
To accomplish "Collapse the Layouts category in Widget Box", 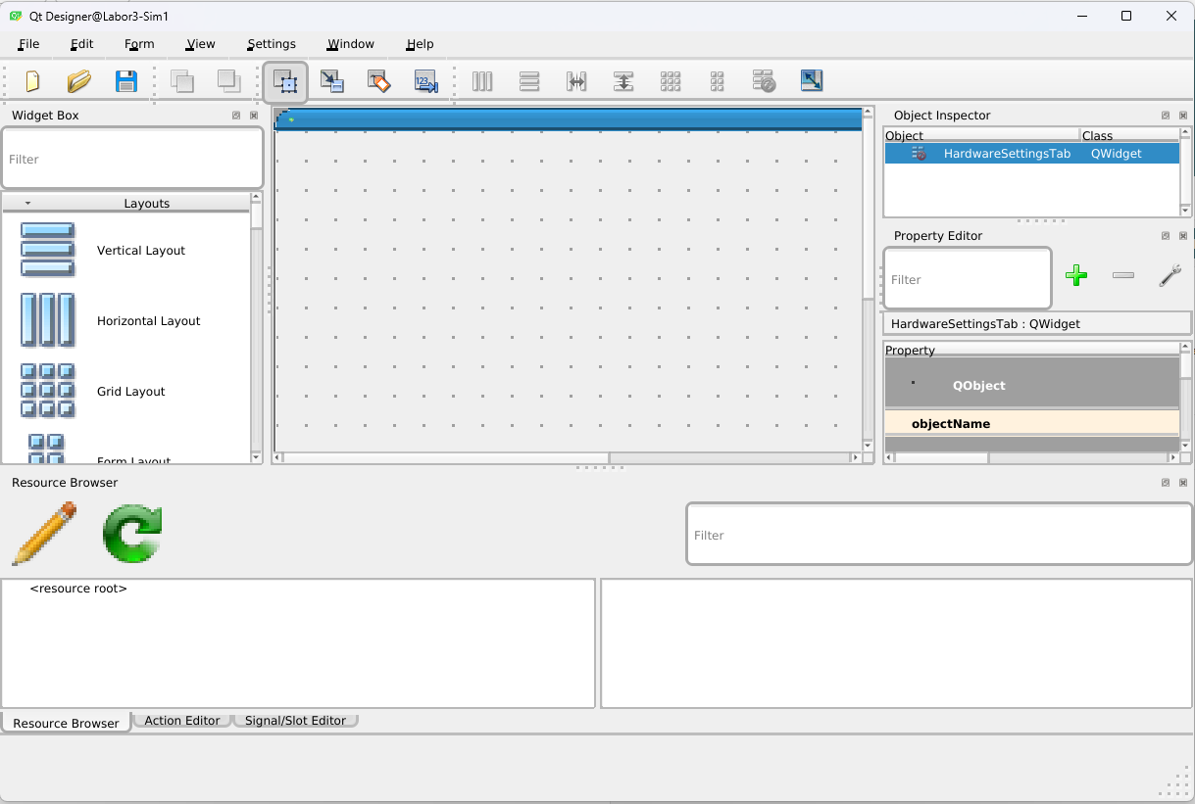I will (x=27, y=204).
